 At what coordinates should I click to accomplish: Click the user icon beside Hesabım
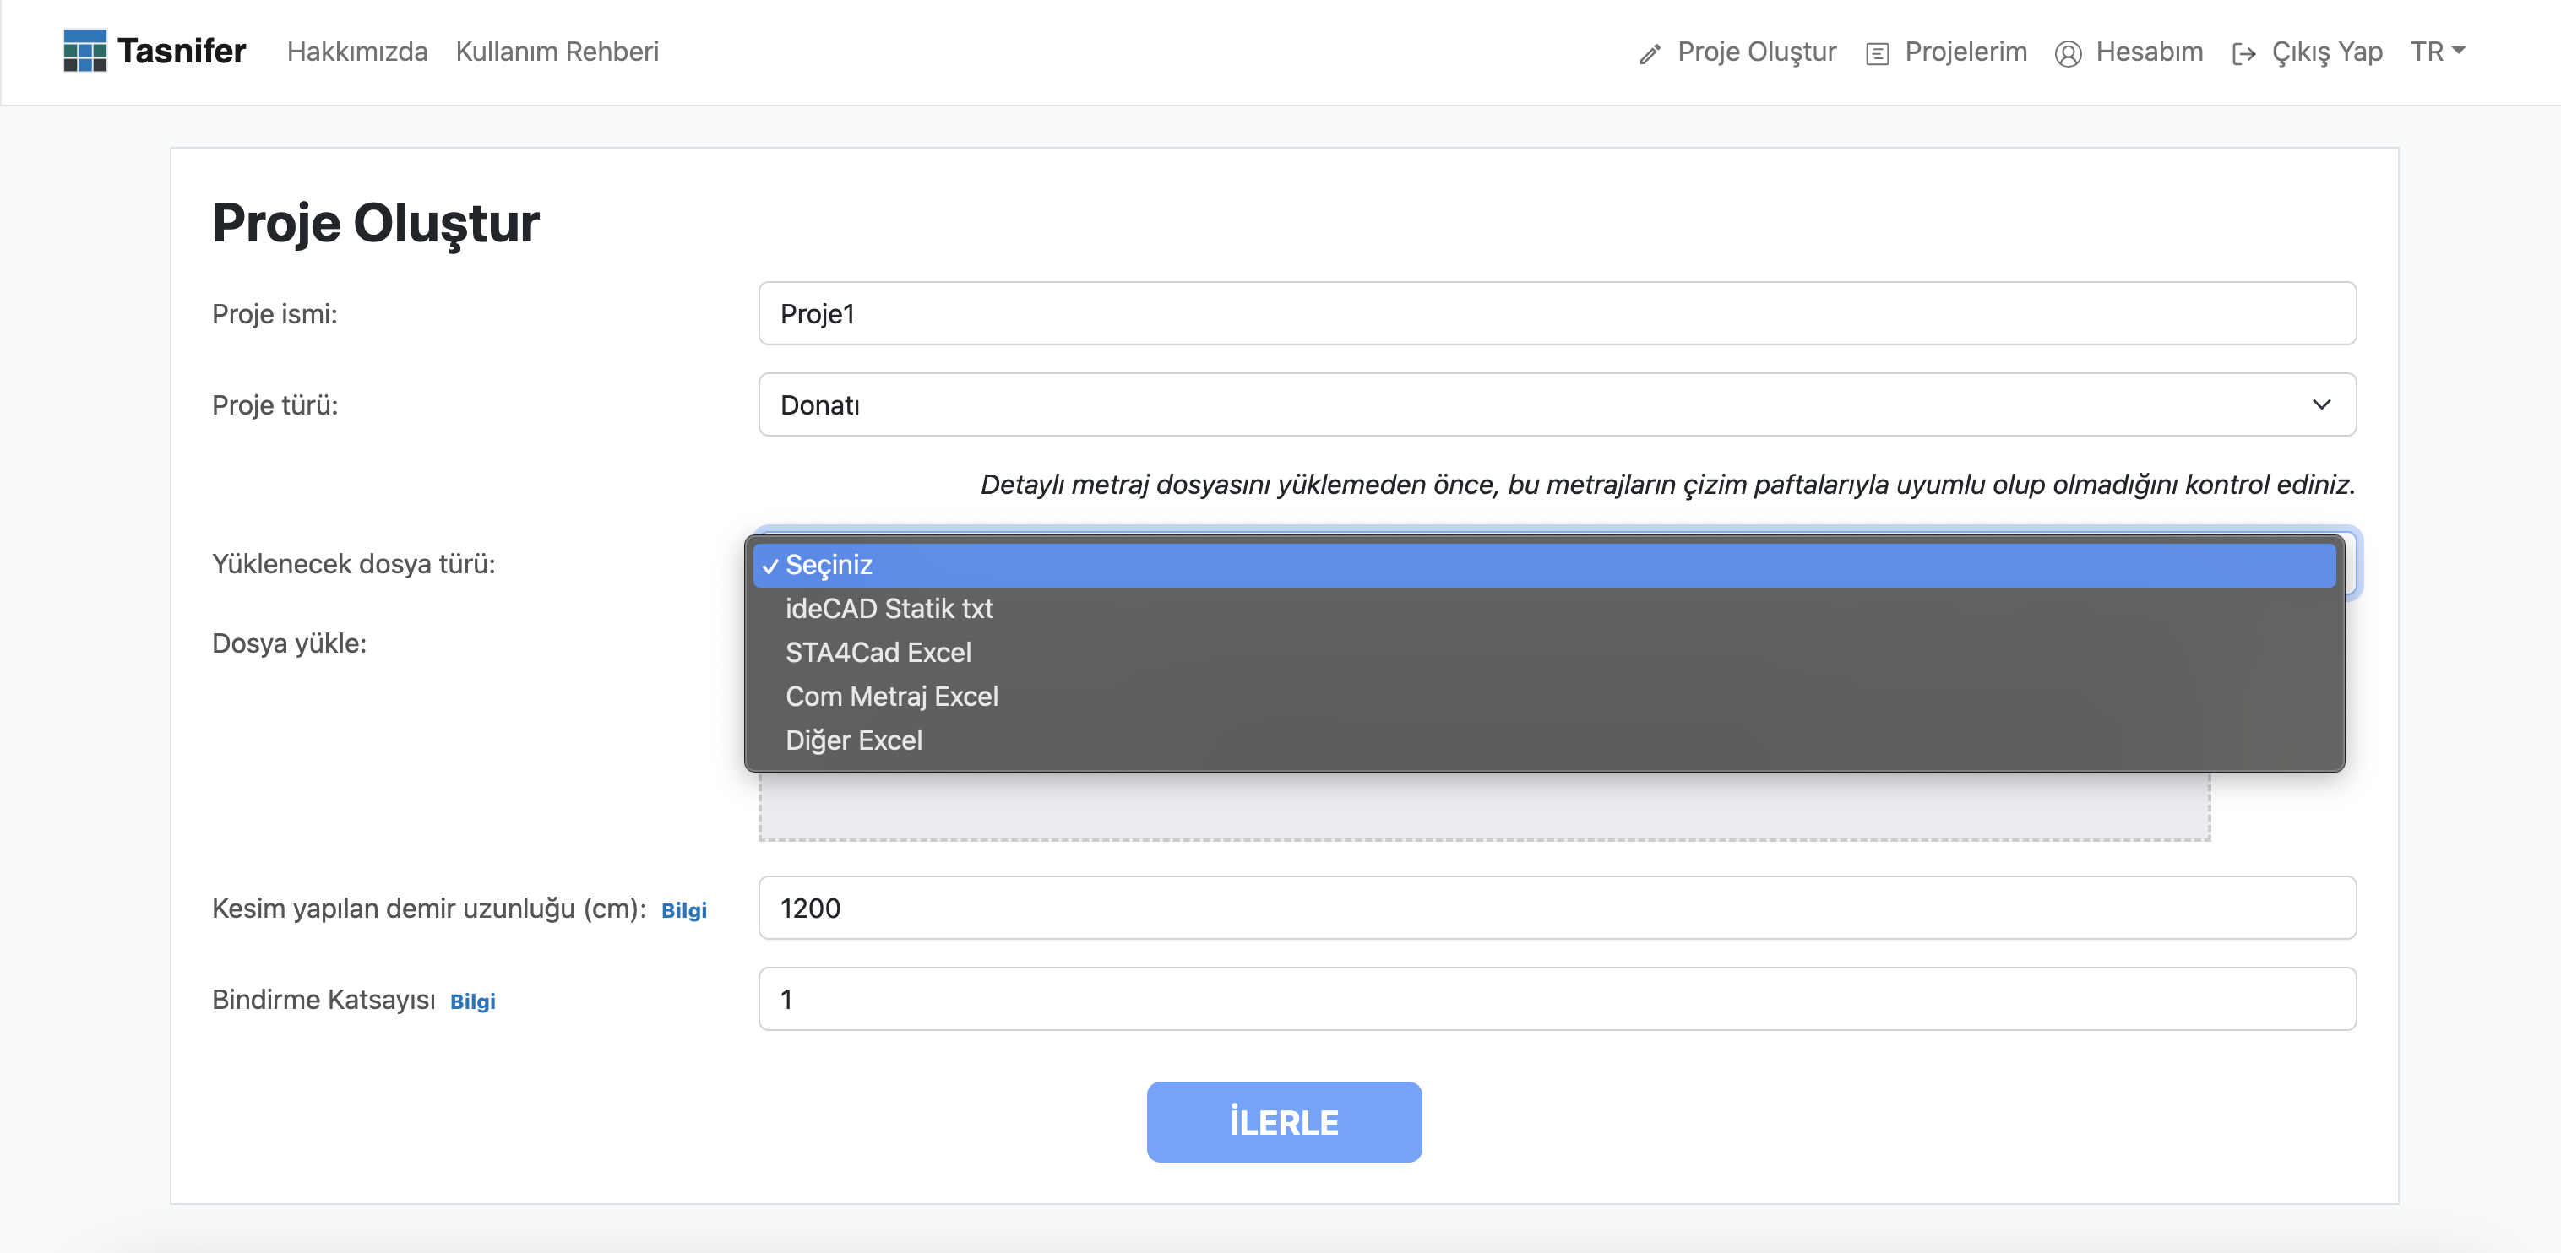2068,54
